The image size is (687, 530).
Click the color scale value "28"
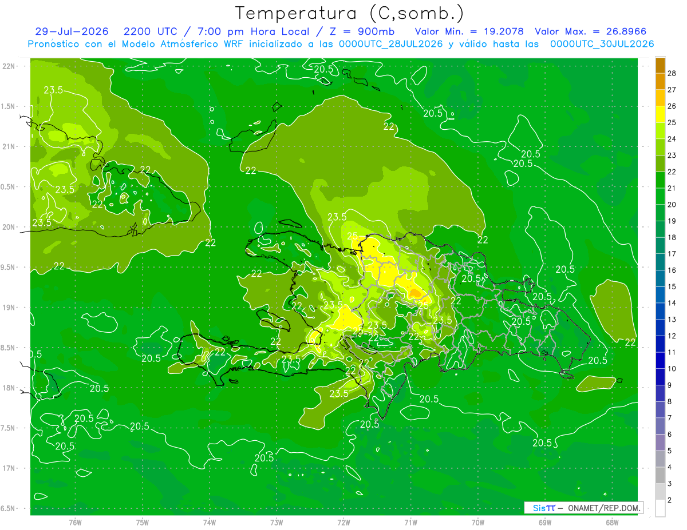(672, 73)
